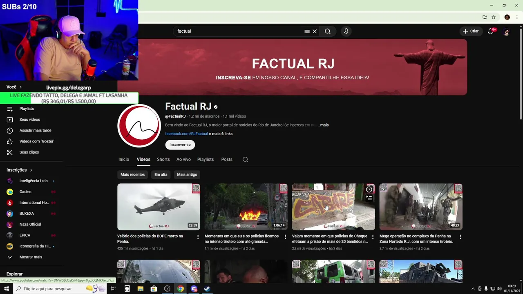Viewport: 523px width, 294px height.
Task: Click the Criar button
Action: click(471, 31)
